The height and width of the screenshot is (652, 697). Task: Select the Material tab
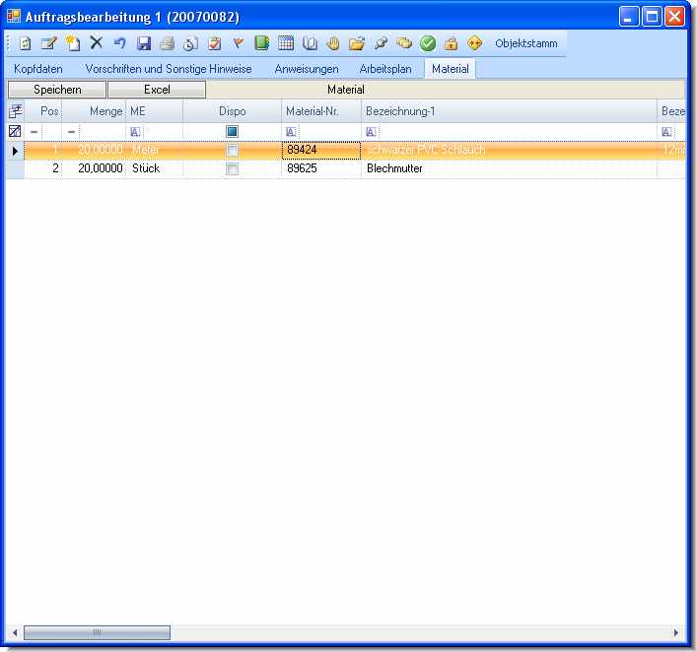click(450, 69)
